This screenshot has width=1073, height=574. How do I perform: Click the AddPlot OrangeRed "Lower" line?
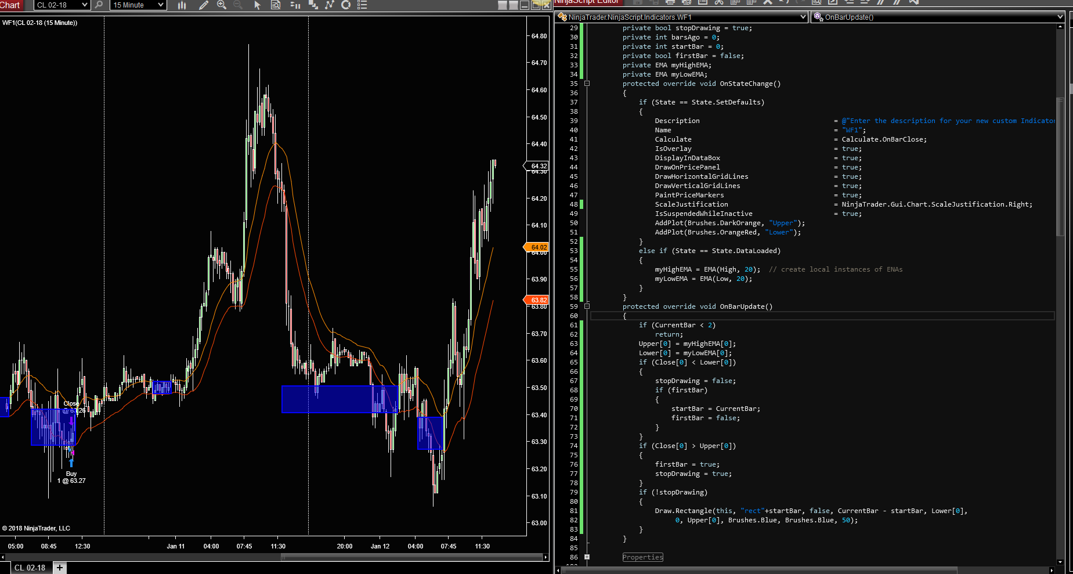[728, 232]
